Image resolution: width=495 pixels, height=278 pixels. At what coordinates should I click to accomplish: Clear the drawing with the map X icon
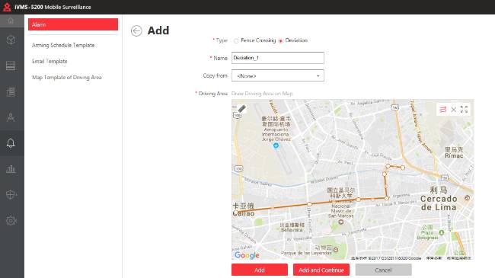[454, 110]
